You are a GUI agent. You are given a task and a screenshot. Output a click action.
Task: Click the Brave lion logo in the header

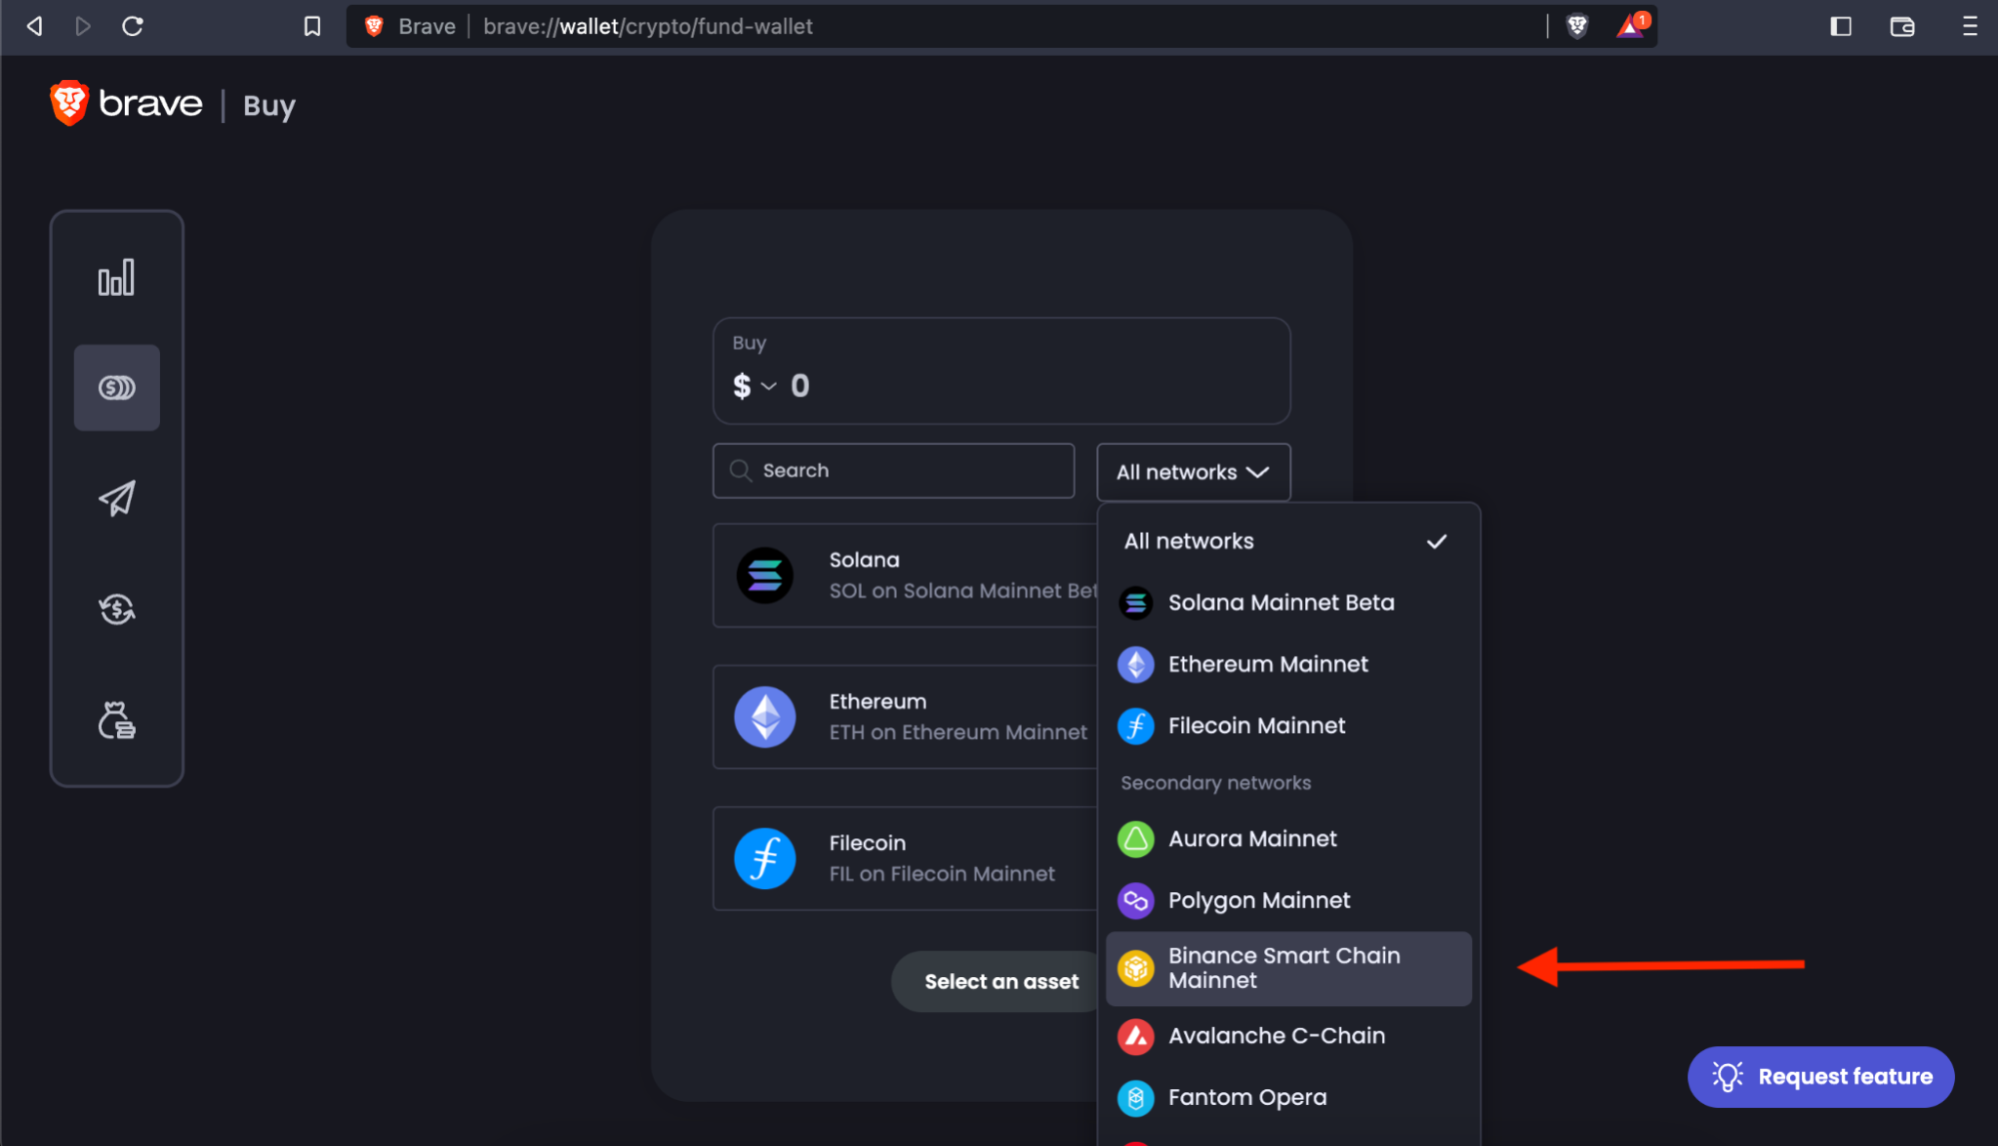point(69,103)
